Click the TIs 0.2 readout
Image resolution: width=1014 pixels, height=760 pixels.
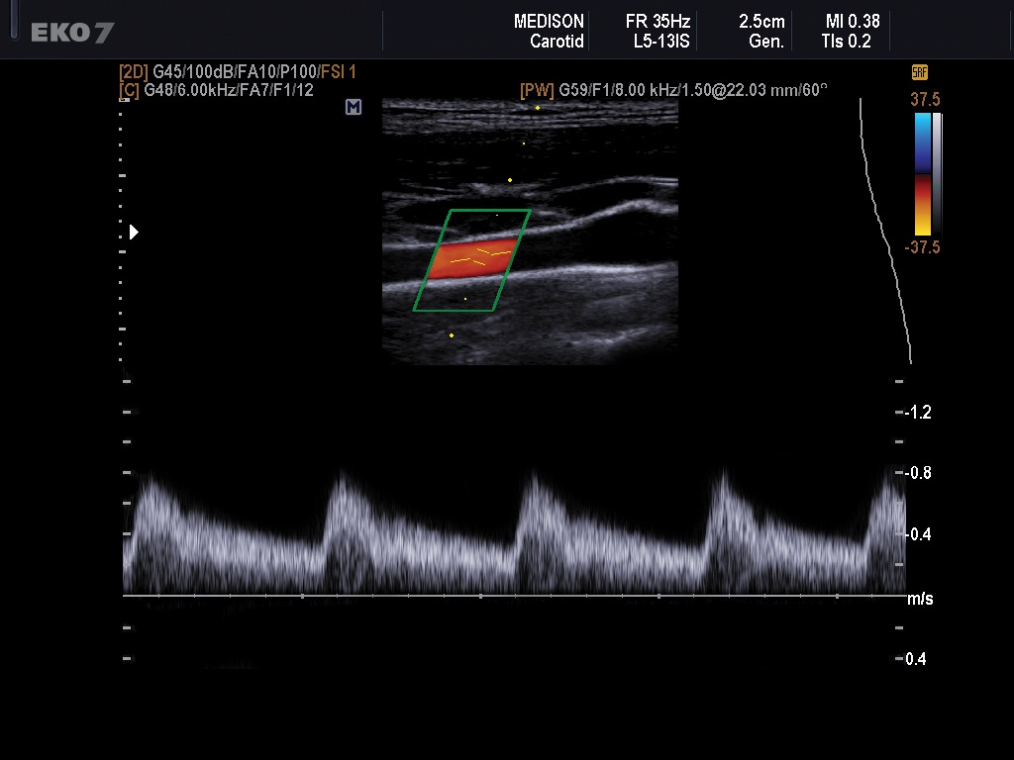(846, 42)
